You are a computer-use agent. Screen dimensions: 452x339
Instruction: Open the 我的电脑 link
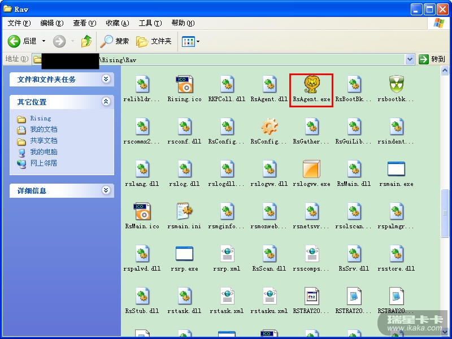[37, 152]
